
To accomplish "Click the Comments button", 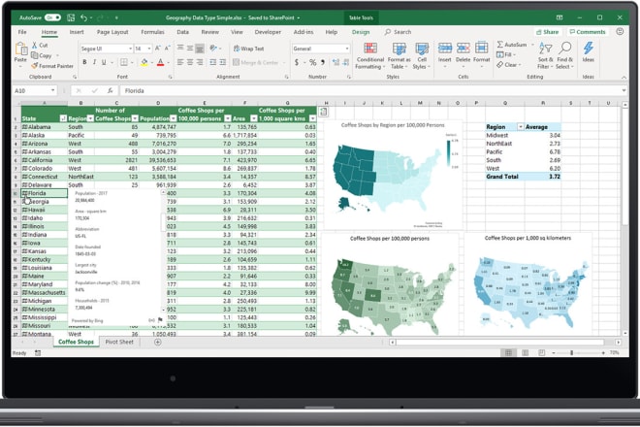I will point(588,32).
